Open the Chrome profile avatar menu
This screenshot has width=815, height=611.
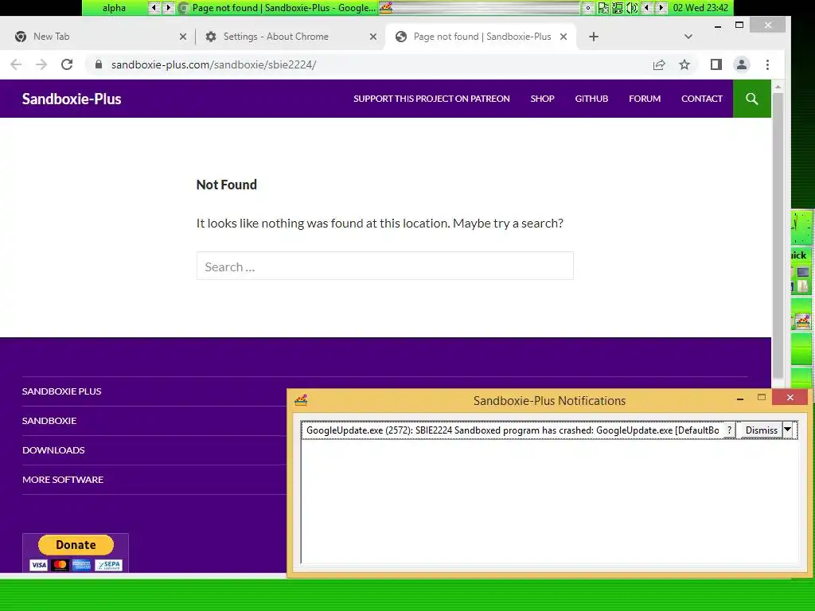[742, 64]
